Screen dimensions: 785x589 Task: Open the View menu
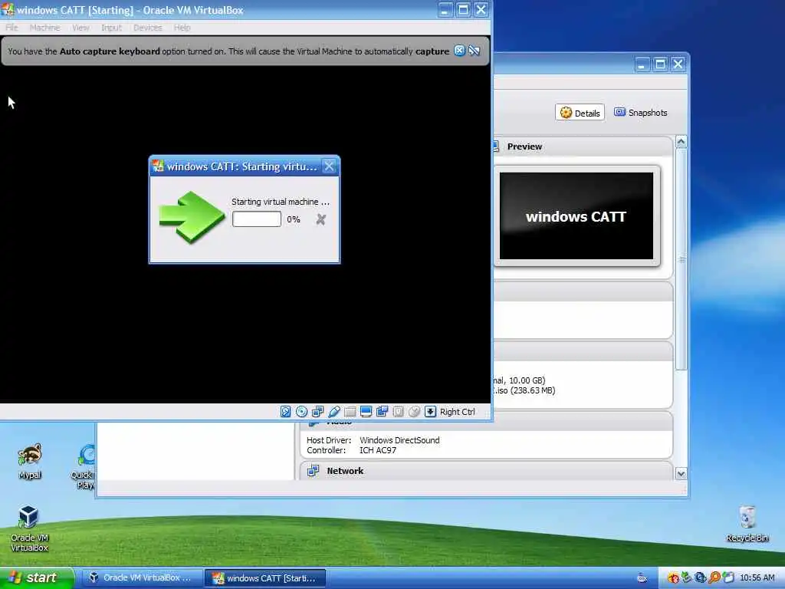click(80, 28)
